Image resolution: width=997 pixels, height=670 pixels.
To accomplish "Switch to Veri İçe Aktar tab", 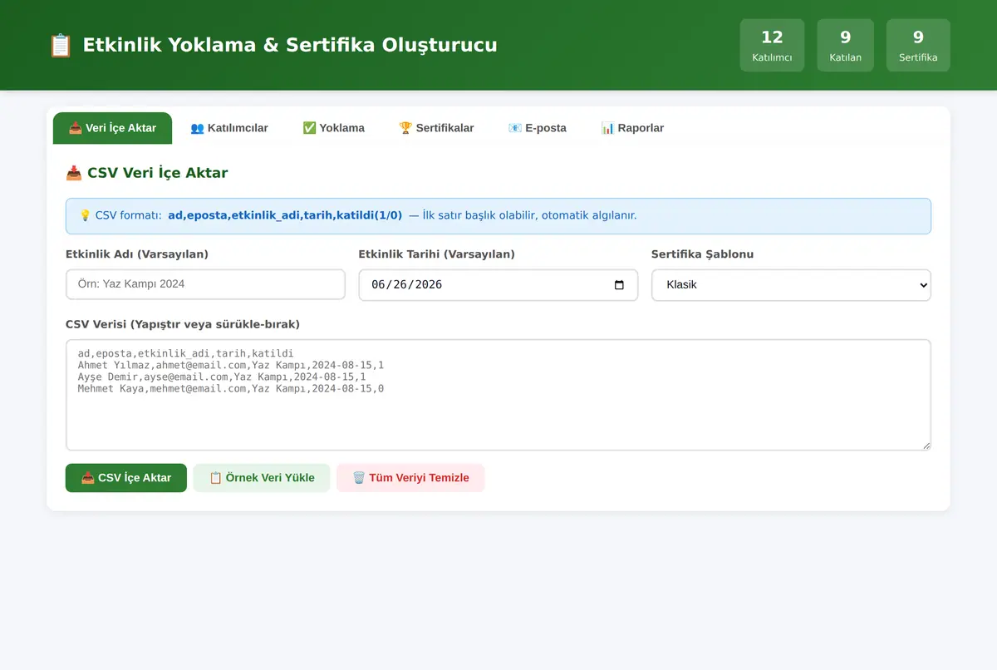I will [112, 128].
